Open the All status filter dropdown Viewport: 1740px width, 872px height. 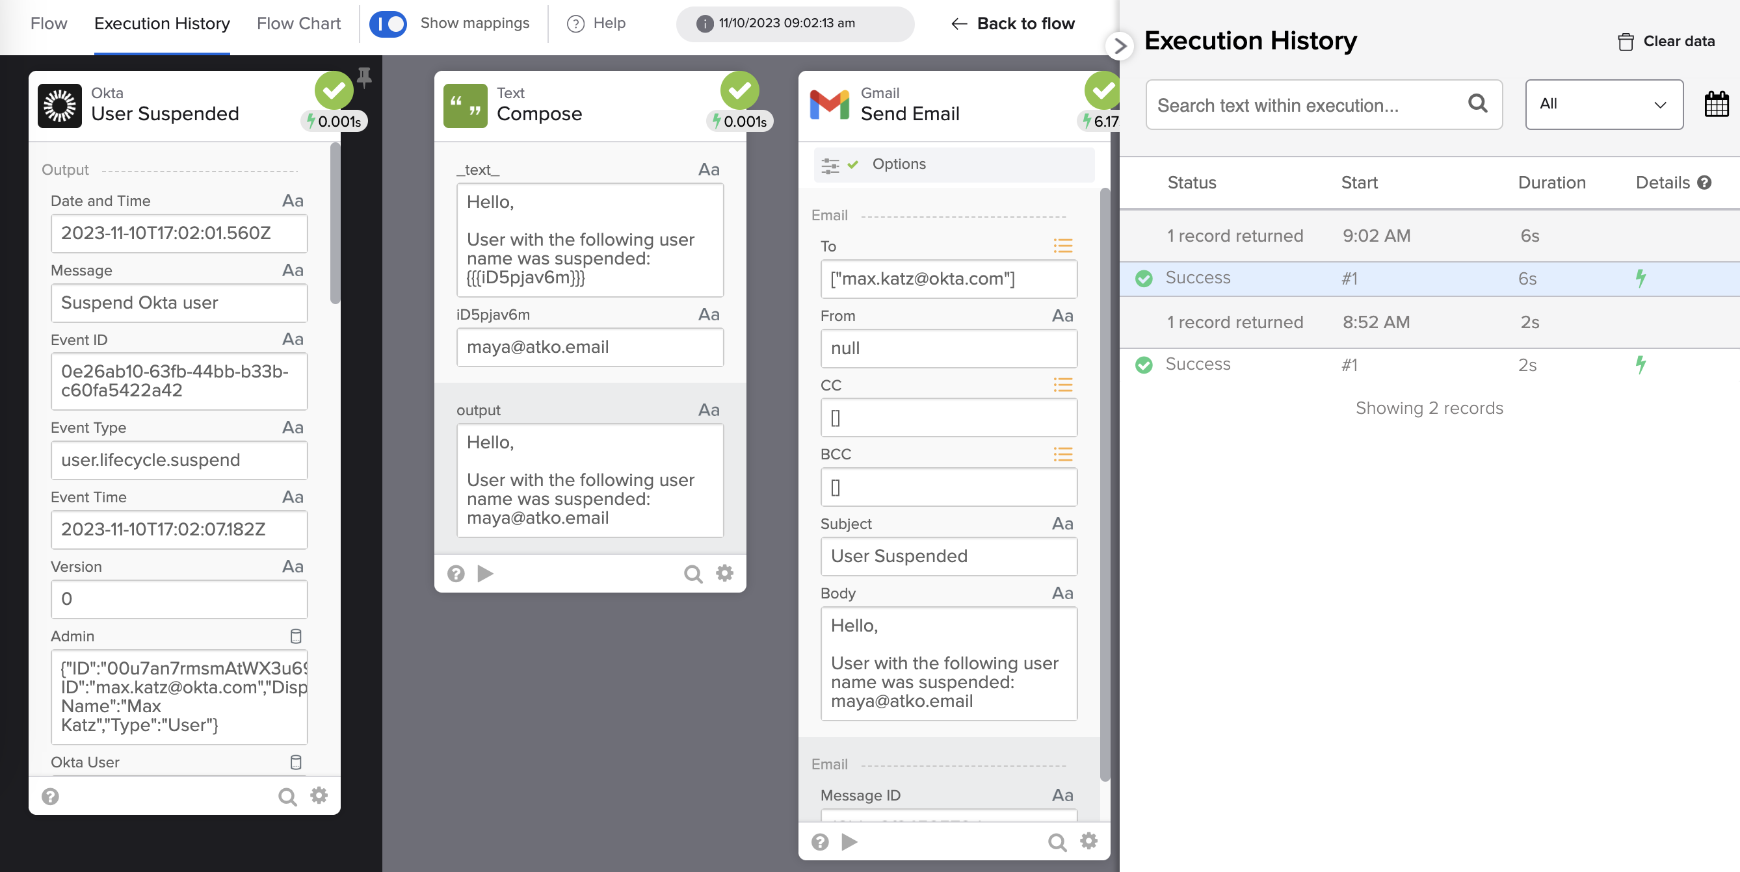coord(1603,105)
